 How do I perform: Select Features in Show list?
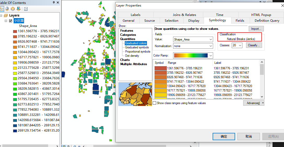pyautogui.click(x=127, y=31)
